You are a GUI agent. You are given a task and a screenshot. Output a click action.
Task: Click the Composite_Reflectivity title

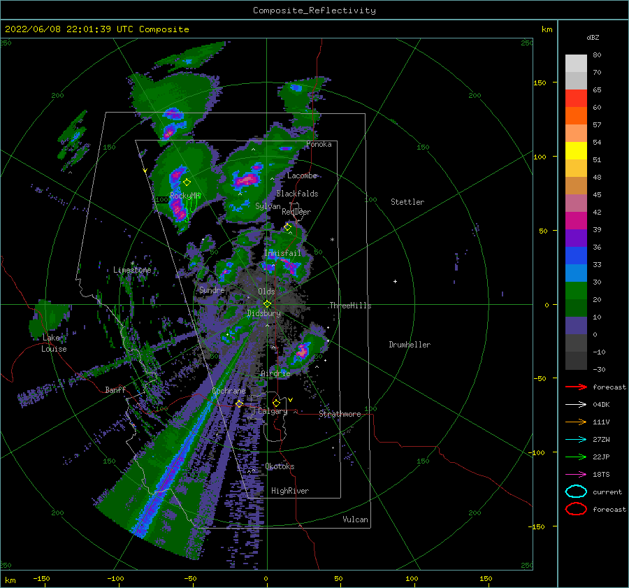click(x=314, y=10)
